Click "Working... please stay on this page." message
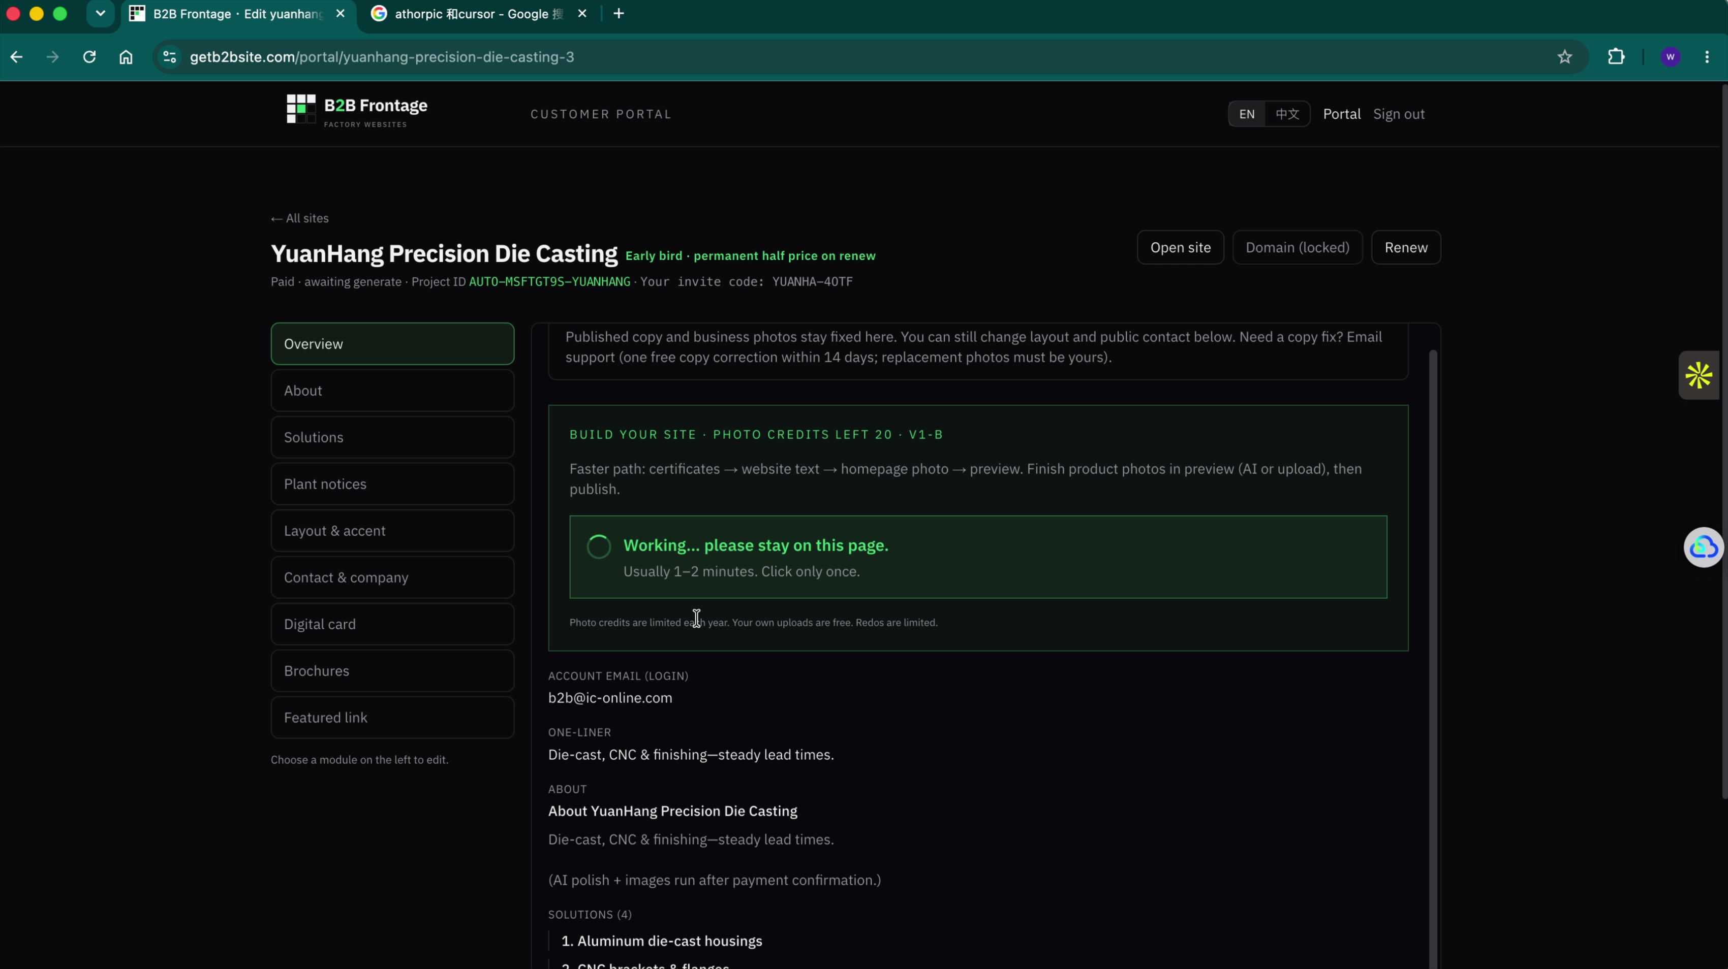1728x969 pixels. click(756, 545)
